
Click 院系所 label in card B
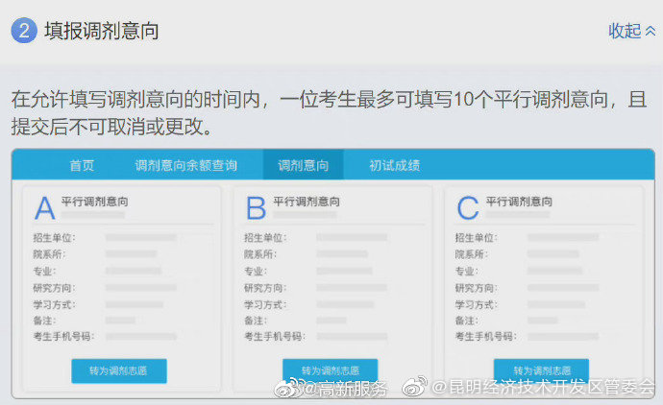click(x=260, y=254)
